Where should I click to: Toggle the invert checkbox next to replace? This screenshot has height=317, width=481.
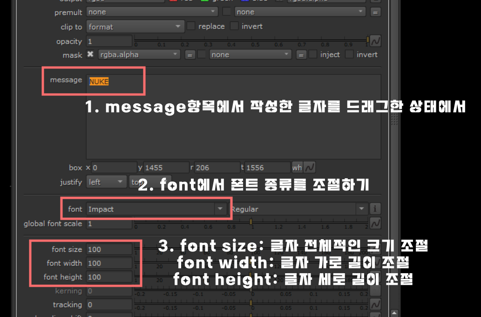click(x=234, y=26)
